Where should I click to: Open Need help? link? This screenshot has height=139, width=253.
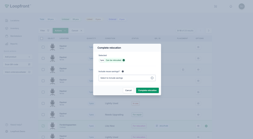tap(16, 125)
